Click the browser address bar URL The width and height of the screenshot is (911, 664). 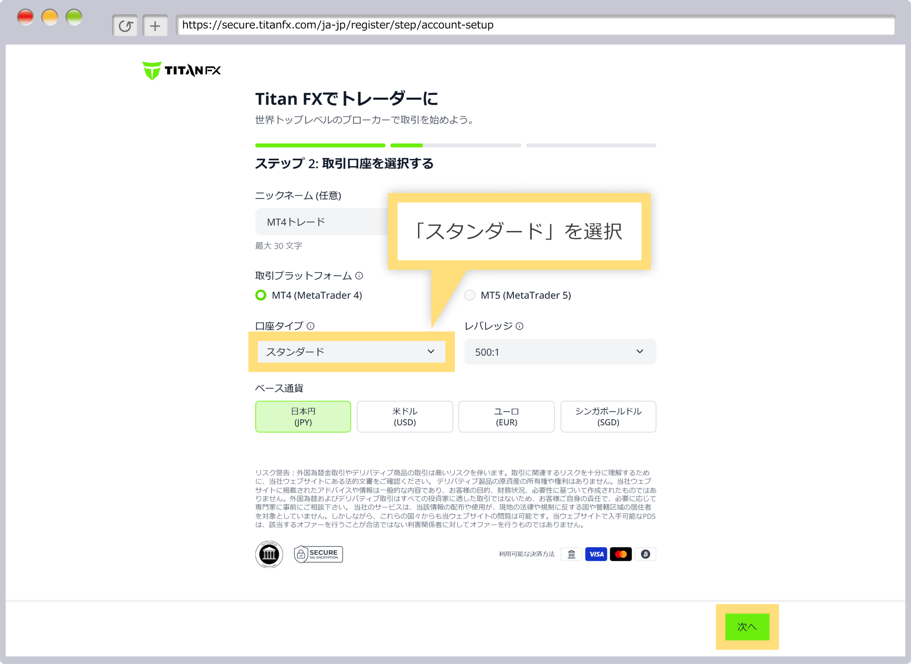(x=535, y=25)
